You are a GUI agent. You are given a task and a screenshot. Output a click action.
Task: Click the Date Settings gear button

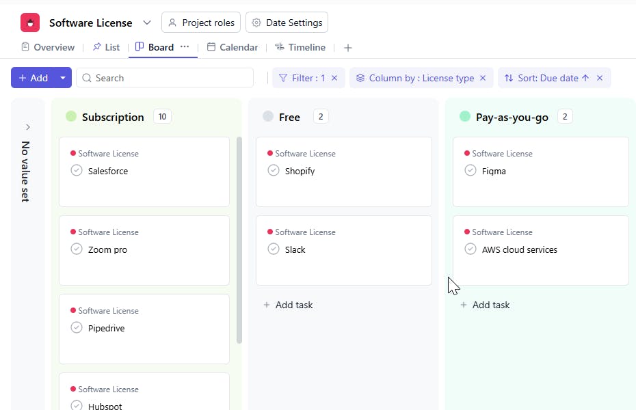[x=287, y=23]
